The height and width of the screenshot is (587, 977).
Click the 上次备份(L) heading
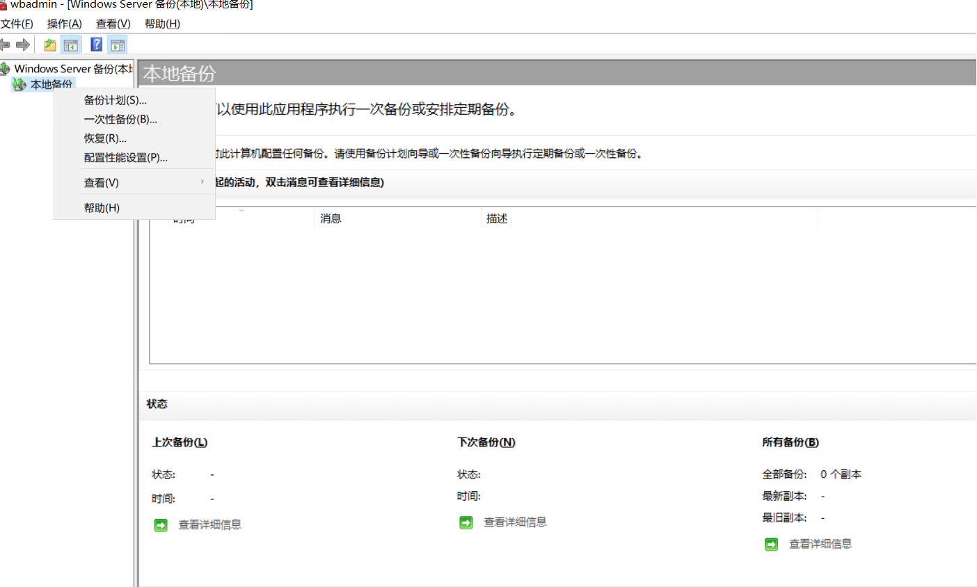coord(180,442)
